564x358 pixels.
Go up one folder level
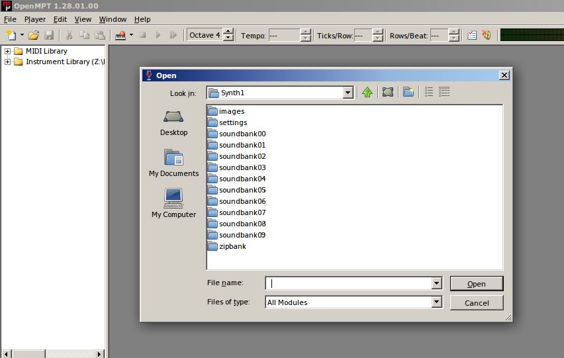(x=367, y=93)
